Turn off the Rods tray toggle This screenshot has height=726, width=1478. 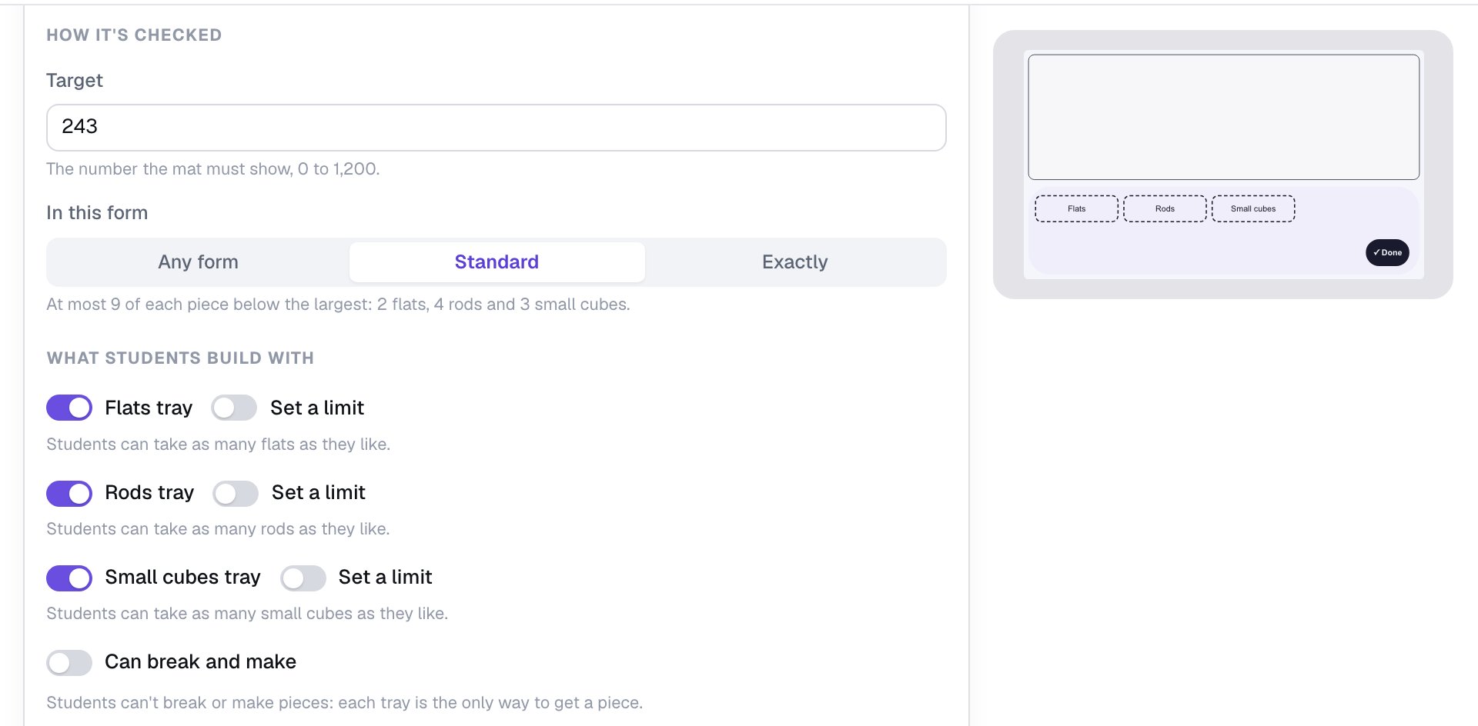tap(69, 493)
